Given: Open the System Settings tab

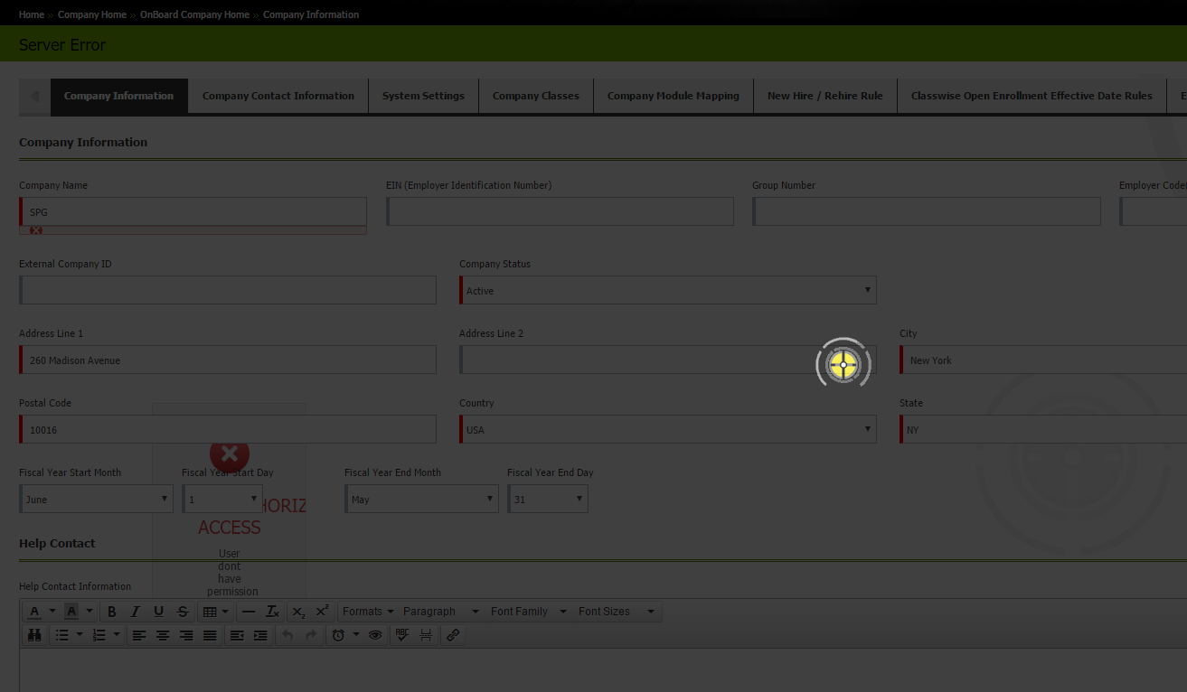Looking at the screenshot, I should coord(423,96).
